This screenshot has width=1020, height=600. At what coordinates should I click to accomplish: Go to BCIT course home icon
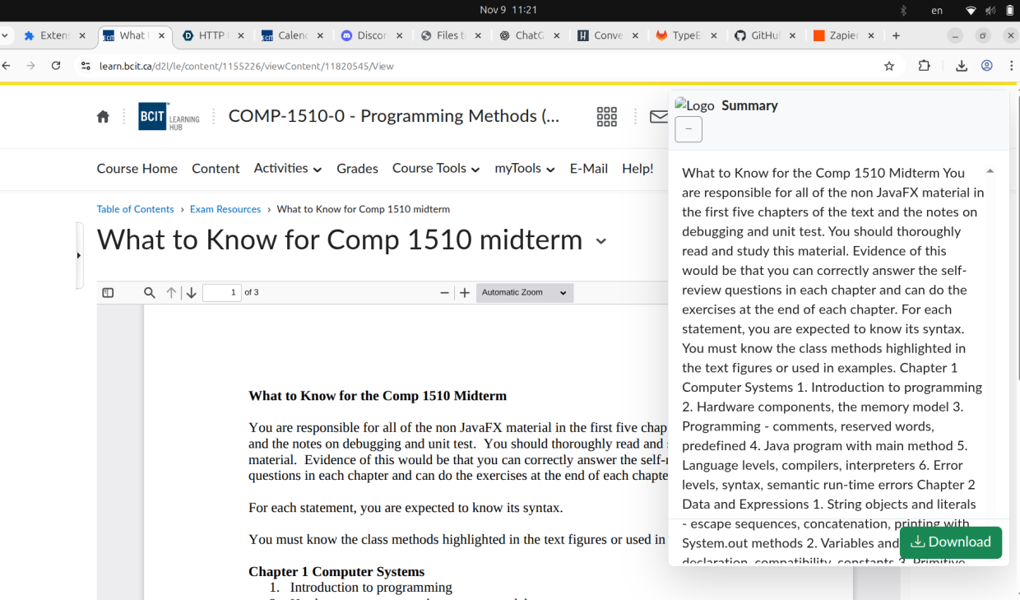coord(103,117)
